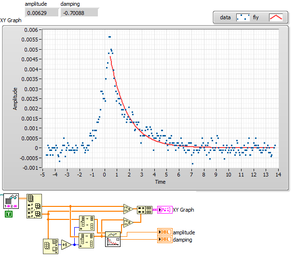Click the Array Size node

(x=51, y=246)
